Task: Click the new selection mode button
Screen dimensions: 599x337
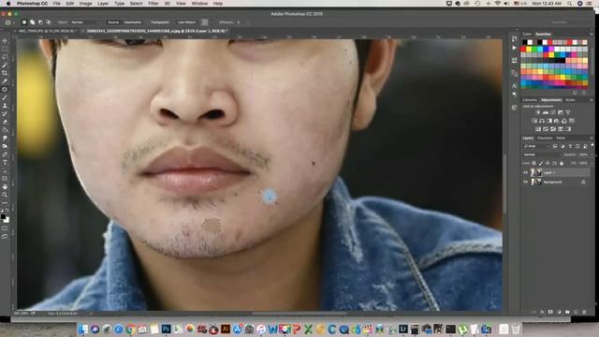Action: (x=24, y=22)
